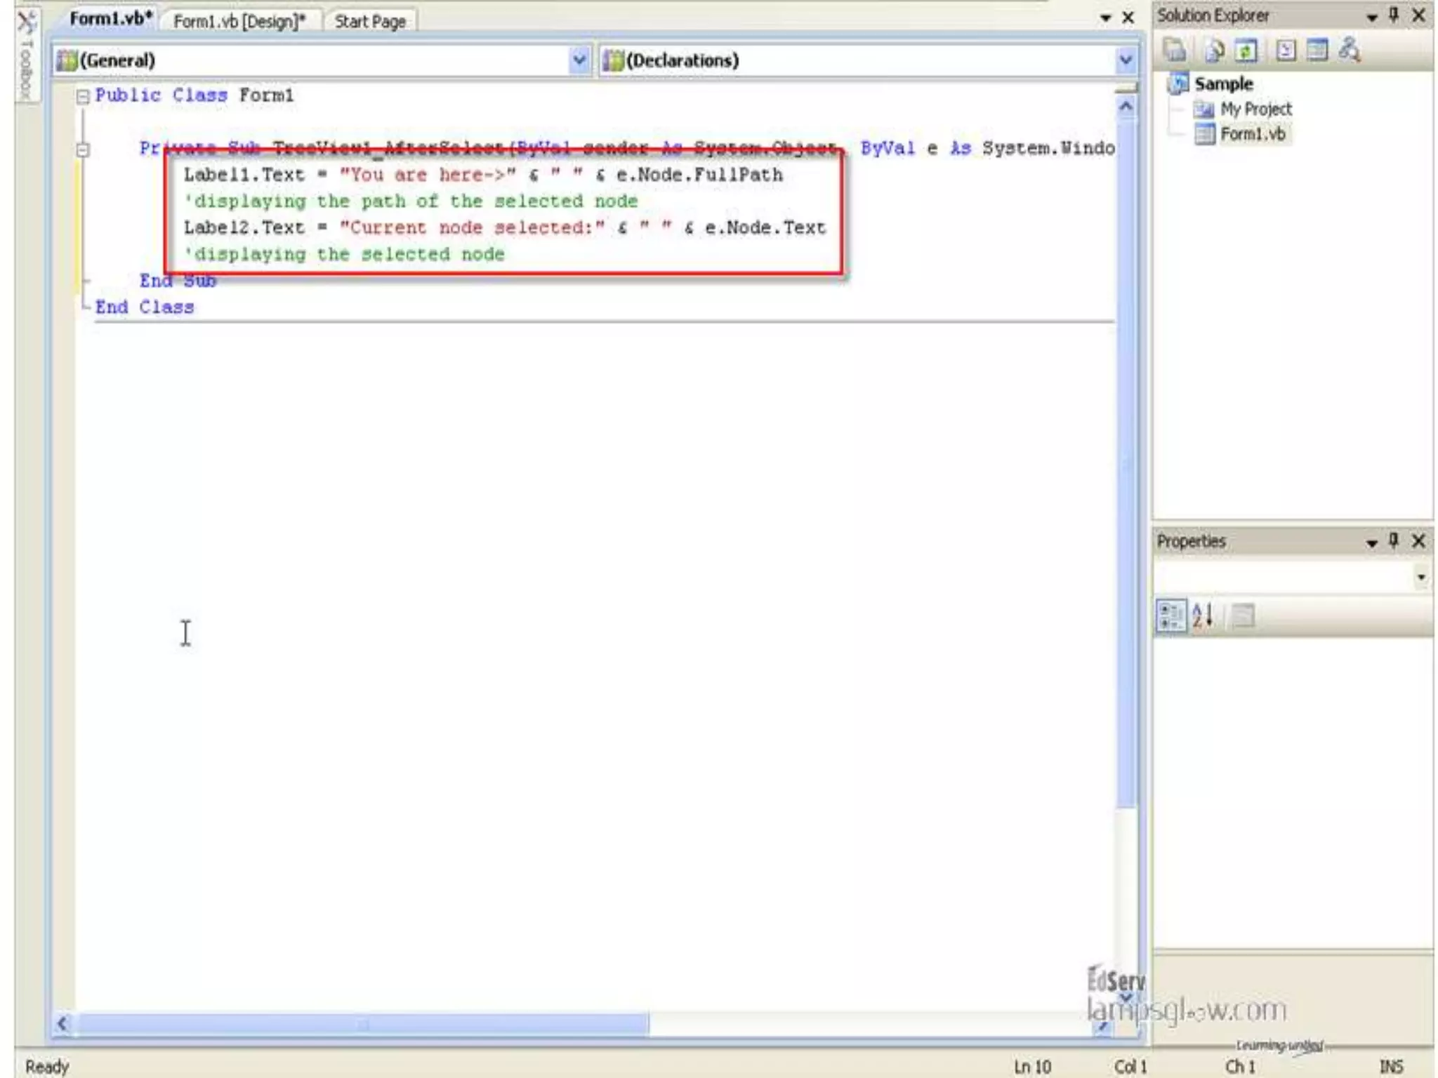The width and height of the screenshot is (1438, 1078).
Task: Switch to Form1.vb [Design]* tab
Action: (x=239, y=21)
